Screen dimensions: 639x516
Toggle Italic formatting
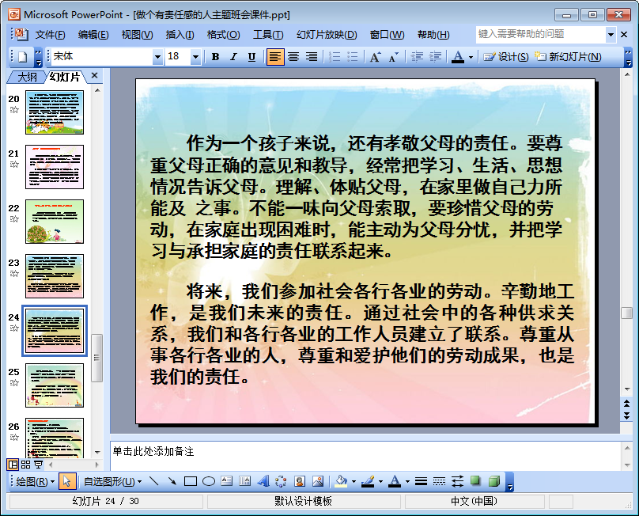[233, 57]
